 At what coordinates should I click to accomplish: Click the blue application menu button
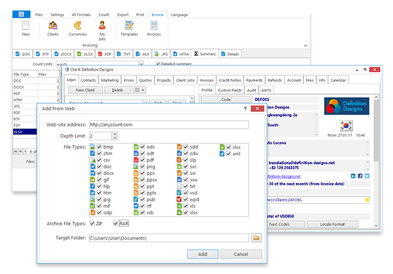click(22, 14)
